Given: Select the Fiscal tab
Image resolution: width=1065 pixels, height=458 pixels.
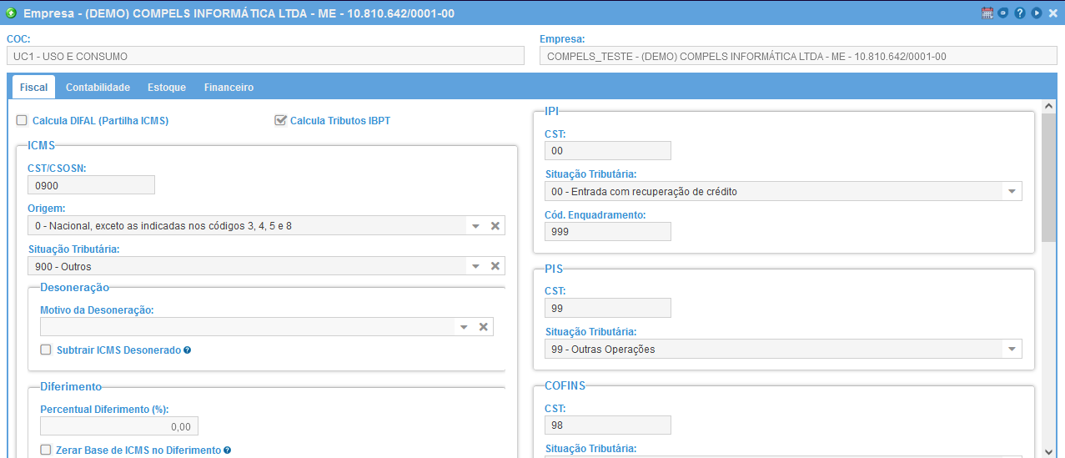Looking at the screenshot, I should tap(33, 87).
